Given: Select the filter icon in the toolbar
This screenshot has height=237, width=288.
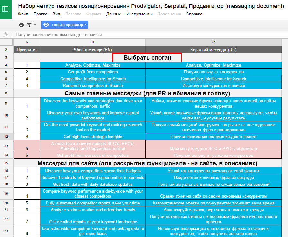Looking at the screenshot, I should tap(29, 25).
